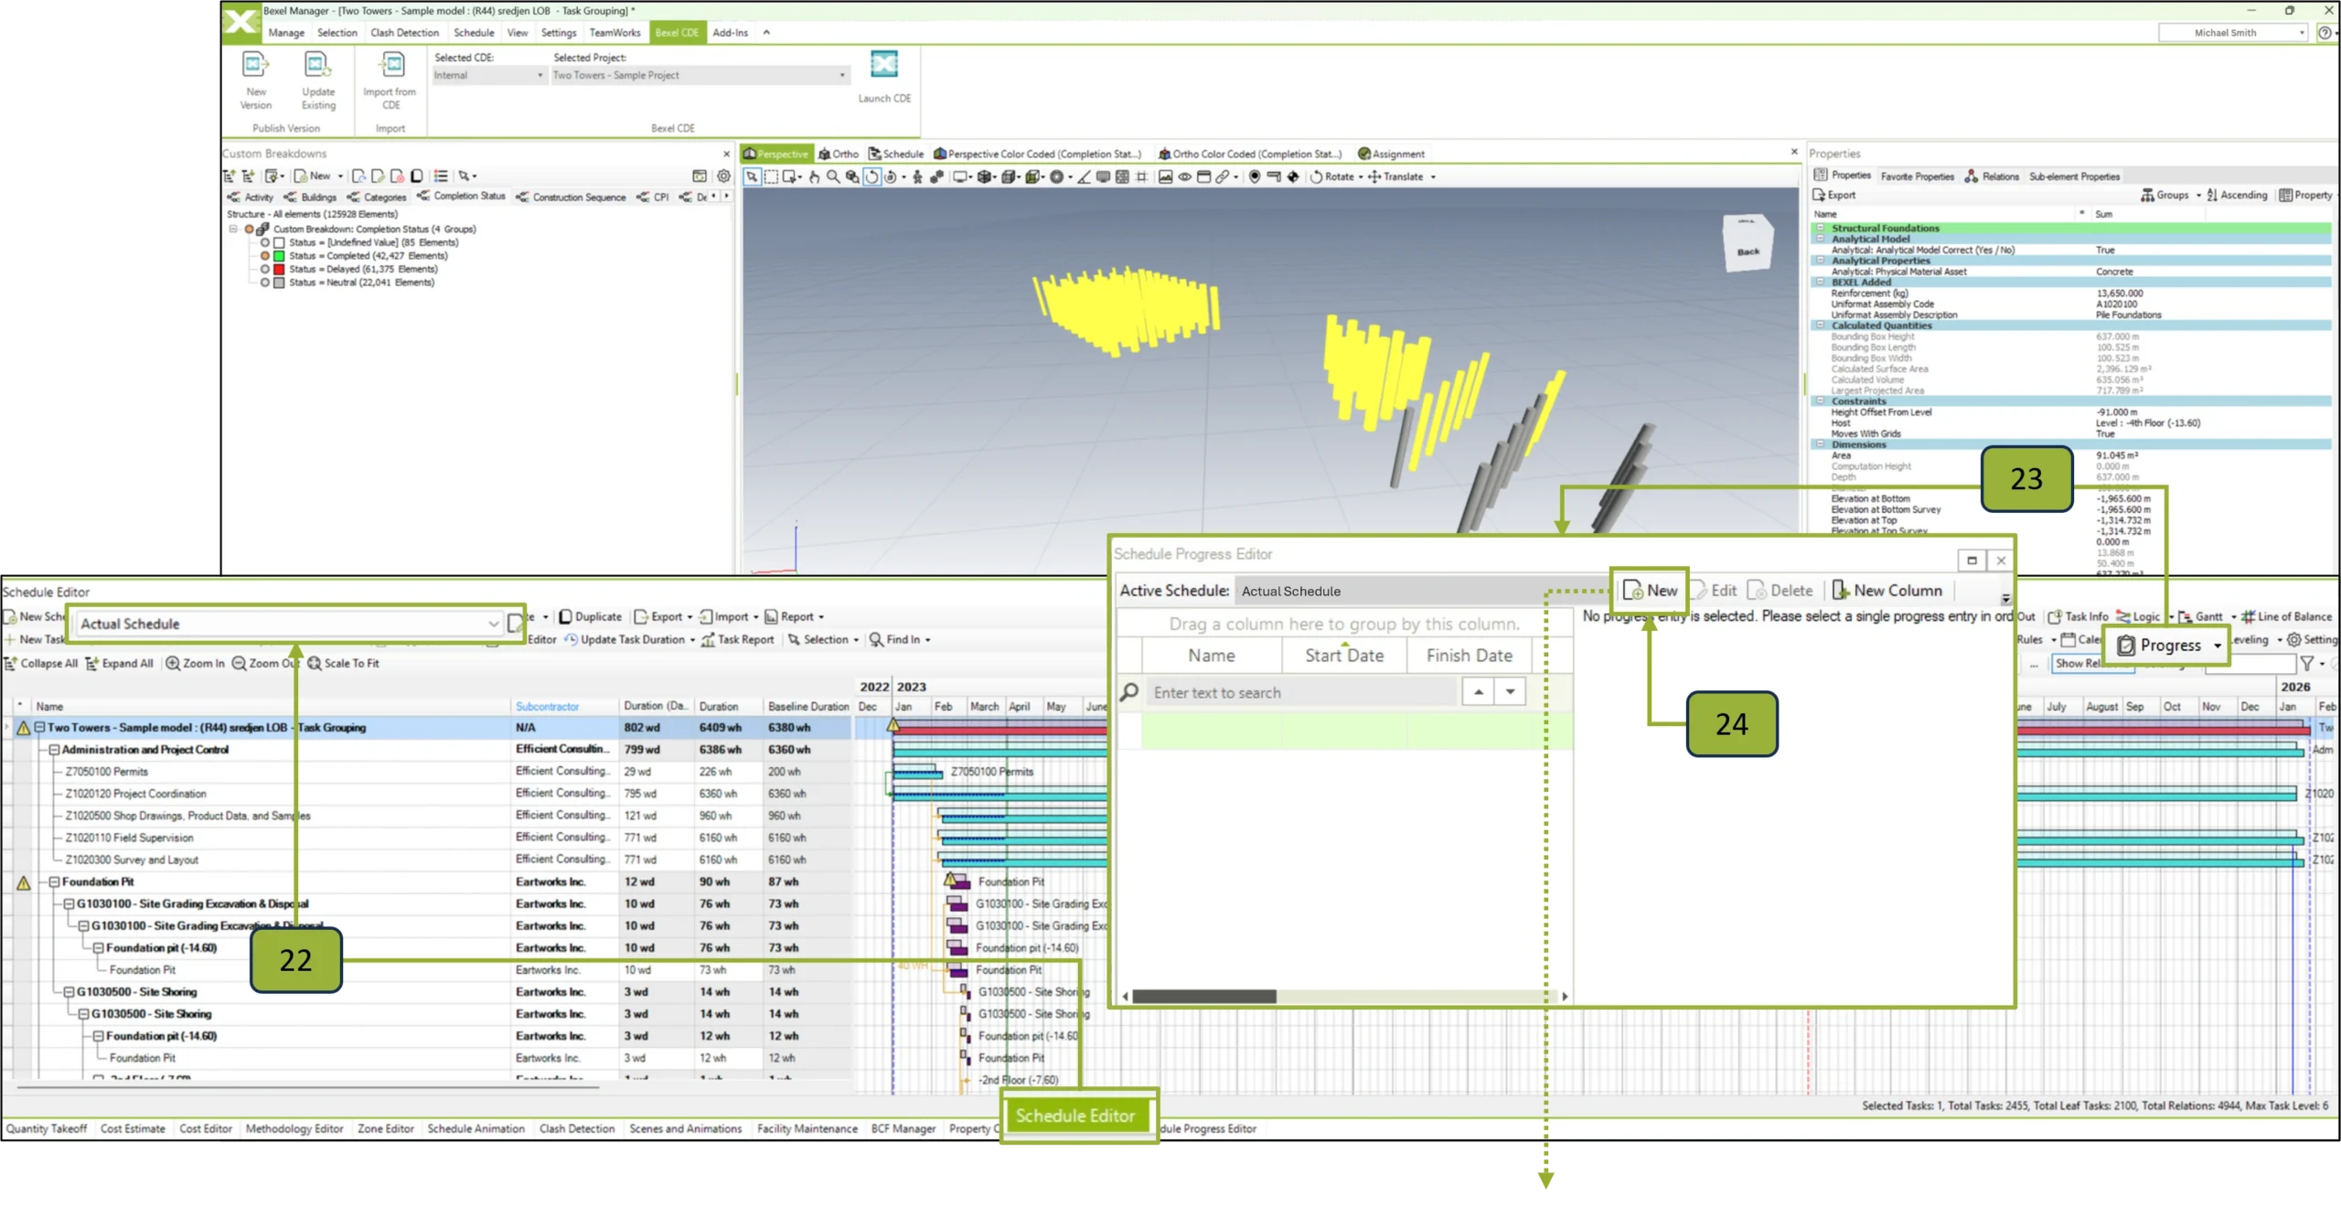2341x1207 pixels.
Task: Open the Schedule Animation bottom tab
Action: pyautogui.click(x=476, y=1128)
